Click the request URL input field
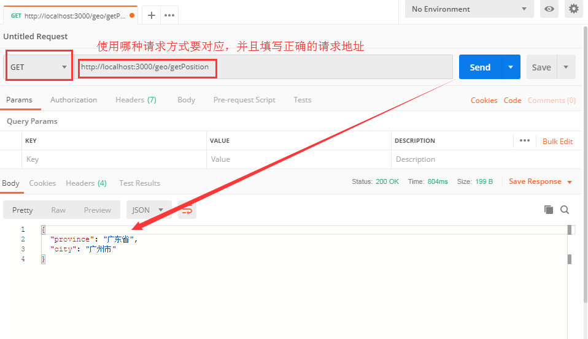 point(264,67)
